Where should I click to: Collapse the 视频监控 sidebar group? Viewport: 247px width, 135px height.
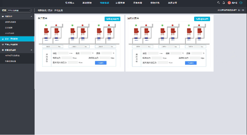(31, 16)
